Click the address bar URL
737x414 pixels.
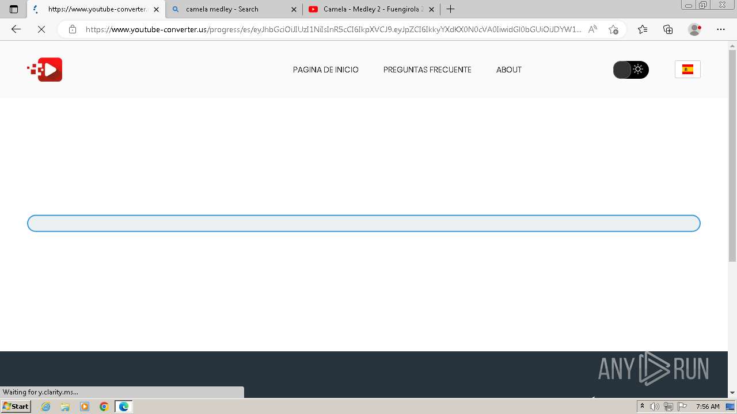coord(334,29)
